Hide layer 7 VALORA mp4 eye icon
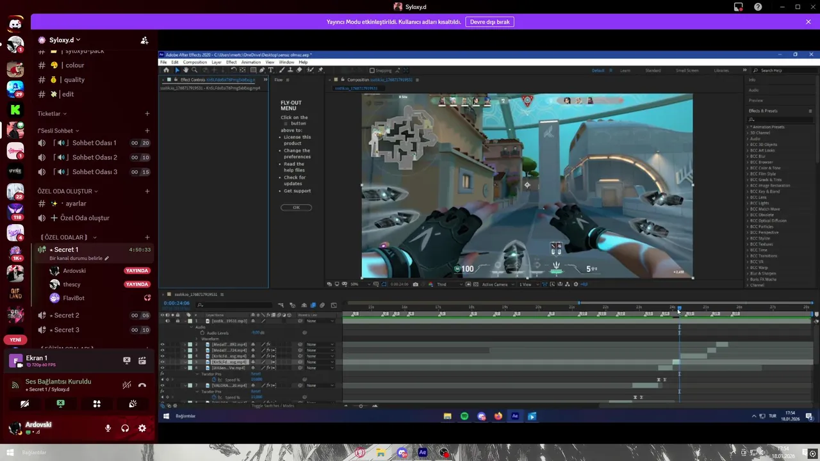820x461 pixels. tap(162, 385)
